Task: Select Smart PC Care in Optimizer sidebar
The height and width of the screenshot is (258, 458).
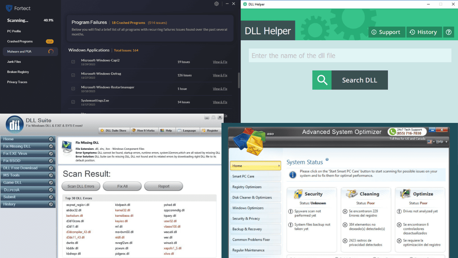Action: (255, 176)
